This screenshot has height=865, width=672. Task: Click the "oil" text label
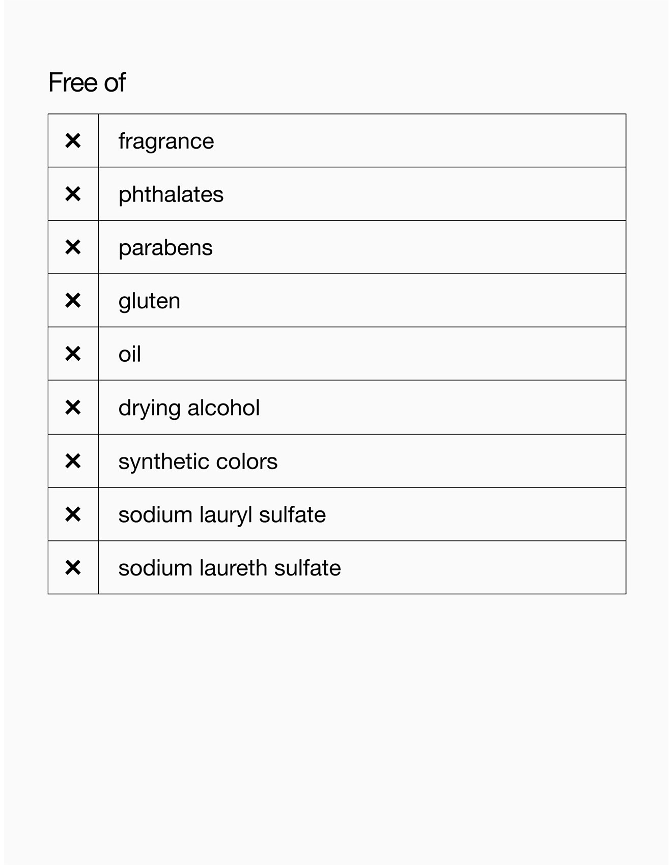(129, 354)
